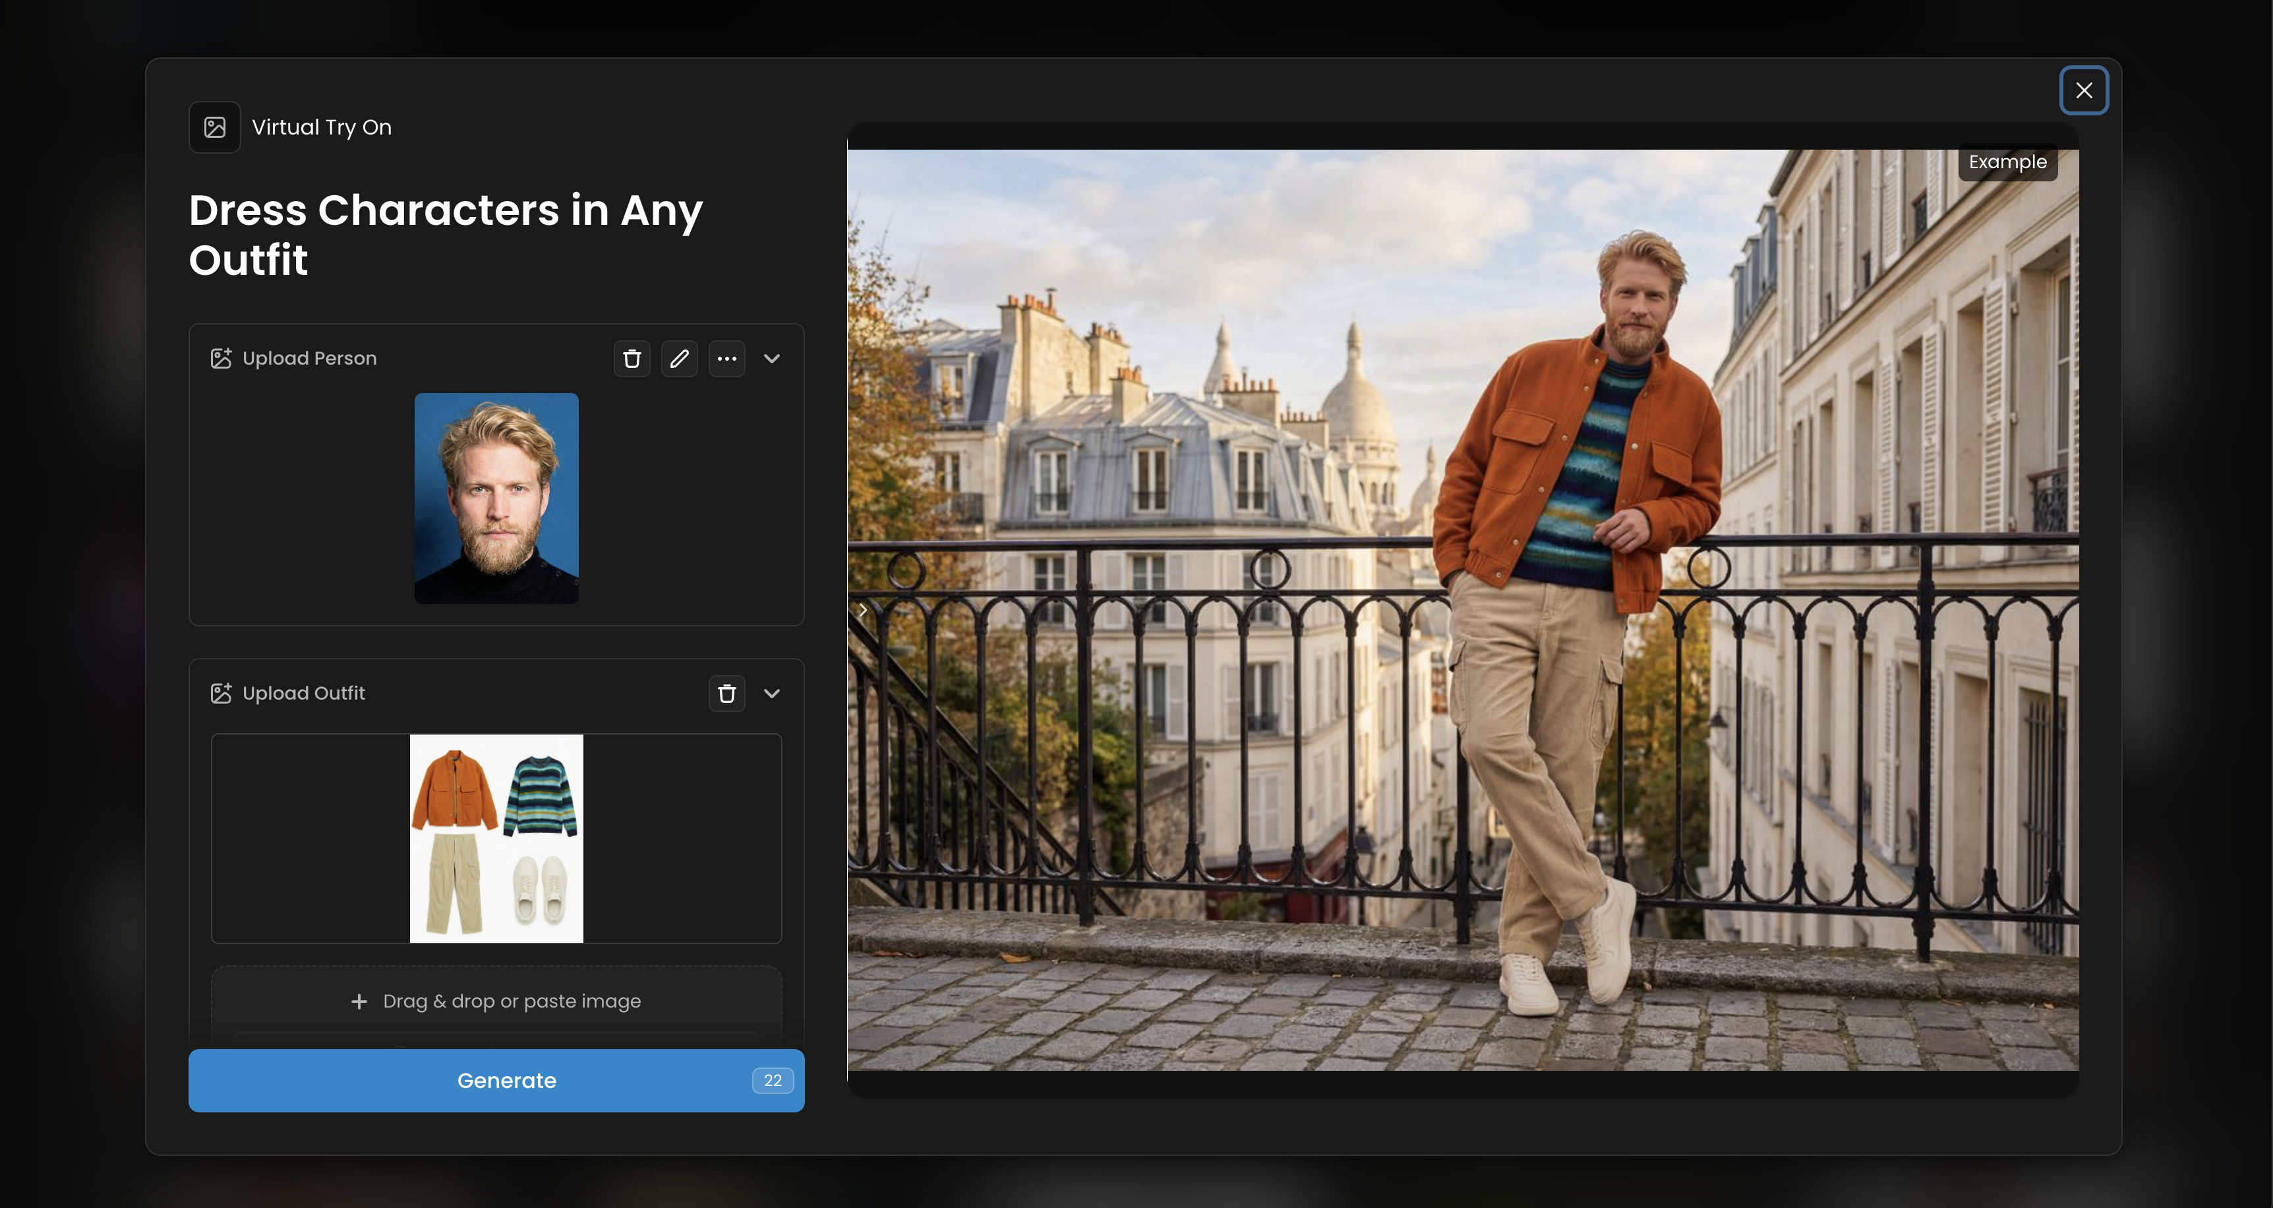Click the Example label on preview

(x=2007, y=162)
